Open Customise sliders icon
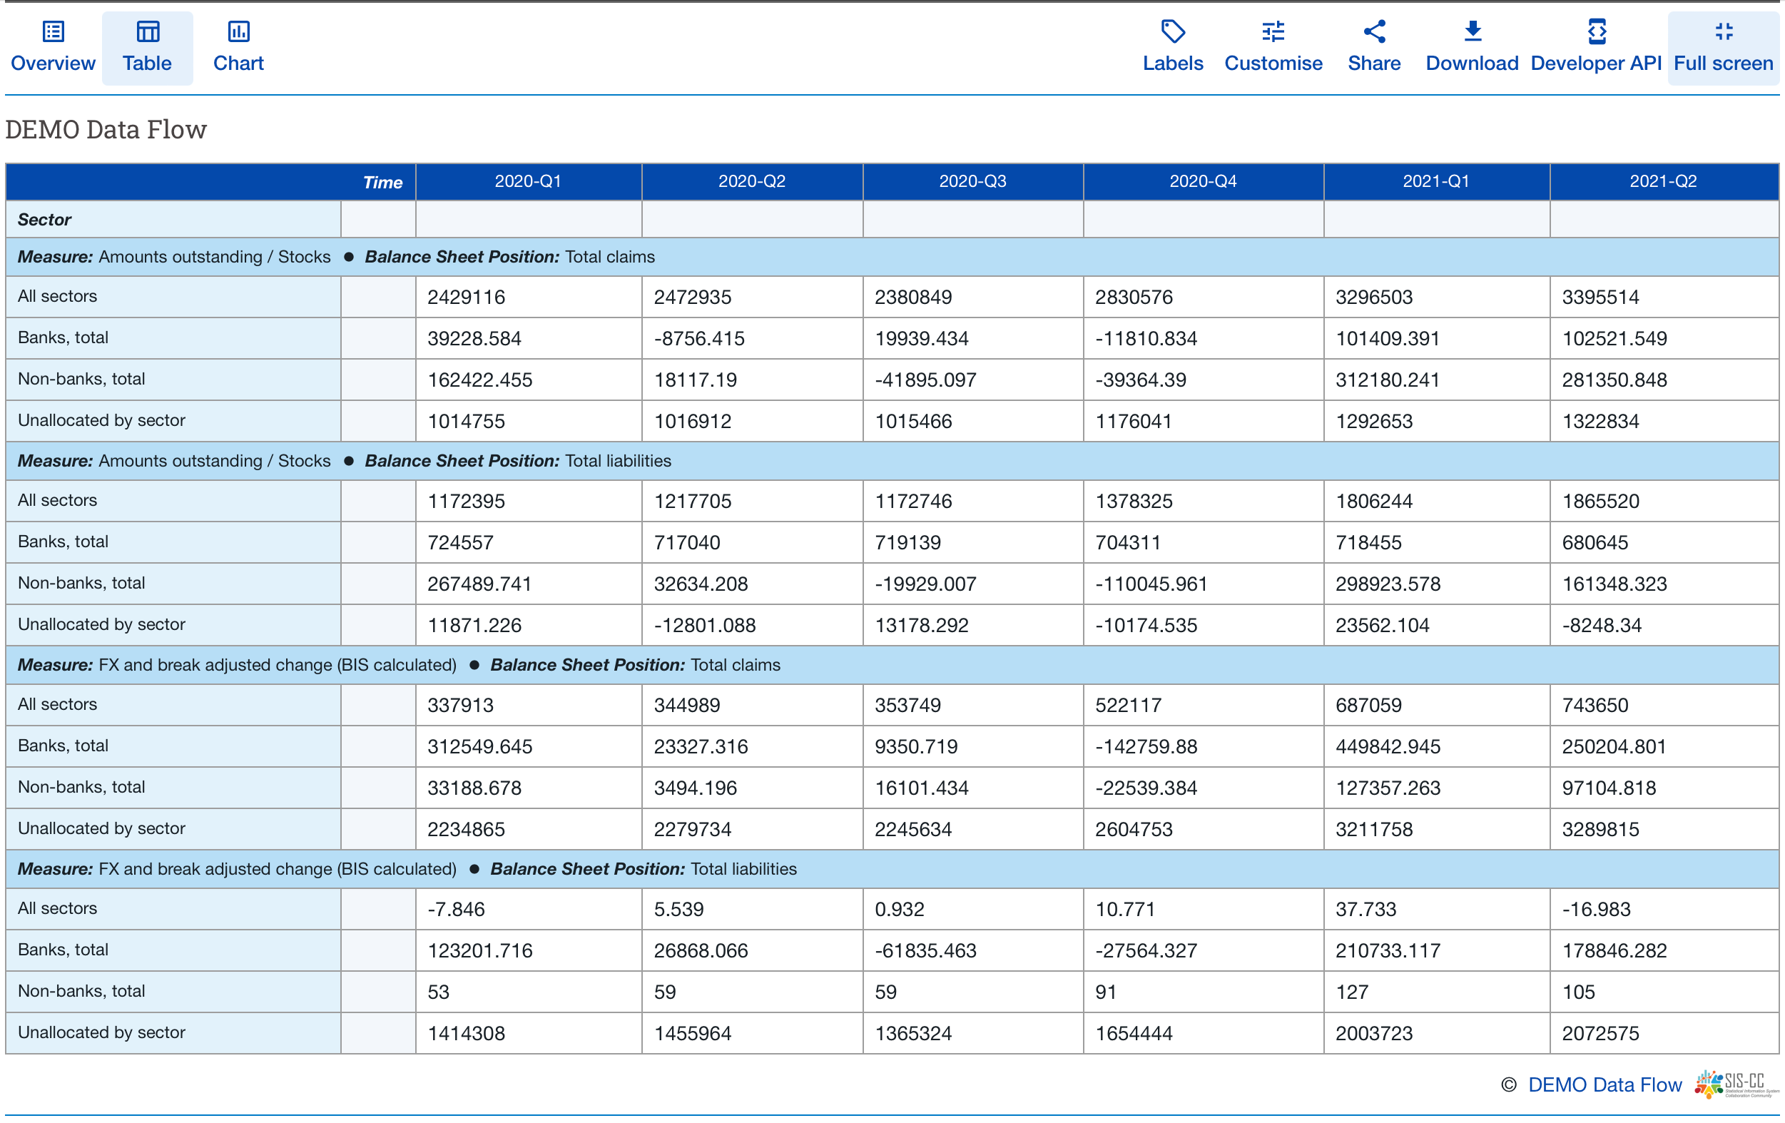The height and width of the screenshot is (1123, 1785). (x=1273, y=31)
